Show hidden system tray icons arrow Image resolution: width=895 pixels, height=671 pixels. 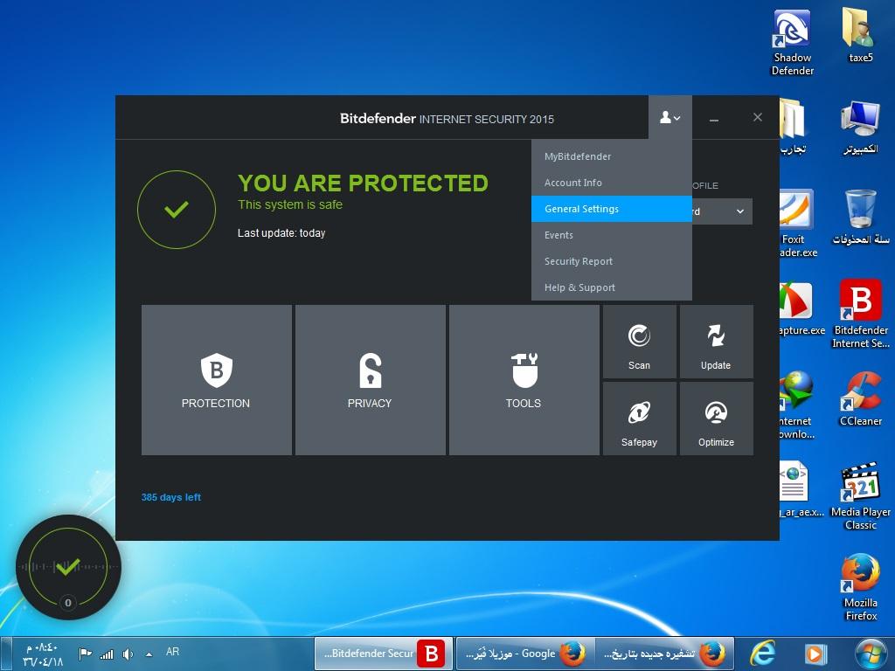tap(149, 654)
